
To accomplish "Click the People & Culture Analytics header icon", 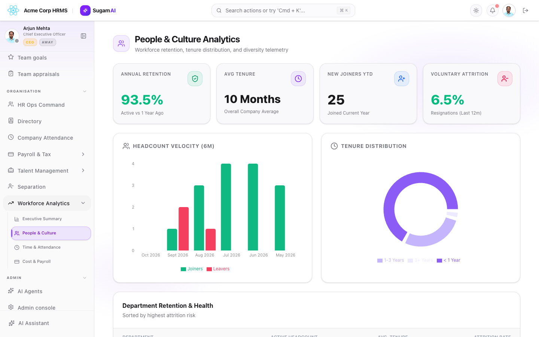I will [121, 43].
